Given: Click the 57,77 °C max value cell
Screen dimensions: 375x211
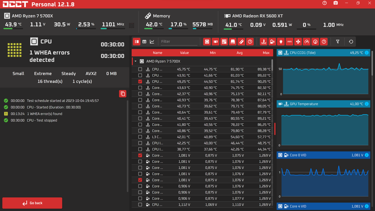Looking at the screenshot, I should click(x=264, y=137).
